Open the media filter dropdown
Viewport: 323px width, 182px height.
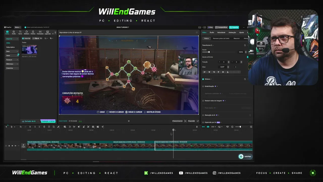click(x=51, y=38)
